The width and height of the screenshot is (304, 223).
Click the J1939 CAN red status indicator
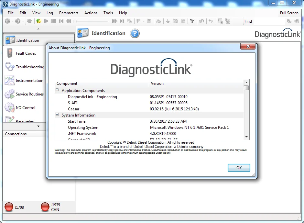click(x=45, y=207)
